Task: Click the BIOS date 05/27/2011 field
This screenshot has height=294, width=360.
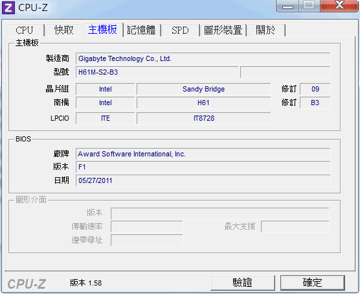Action: click(x=203, y=180)
